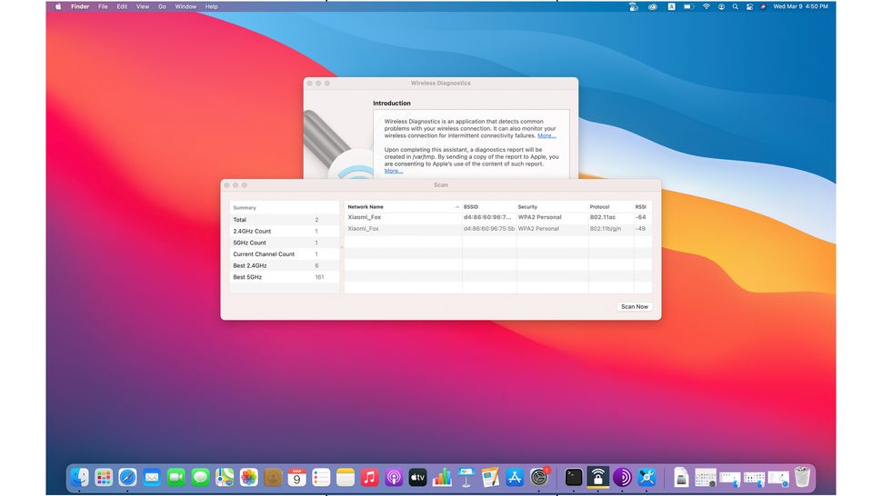Open the Go menu
Image resolution: width=882 pixels, height=496 pixels.
[x=162, y=6]
